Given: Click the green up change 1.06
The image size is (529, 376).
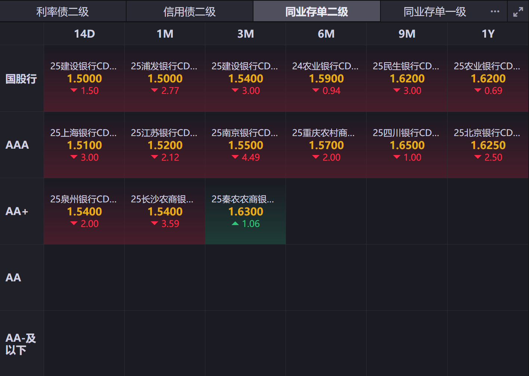Looking at the screenshot, I should (x=246, y=224).
